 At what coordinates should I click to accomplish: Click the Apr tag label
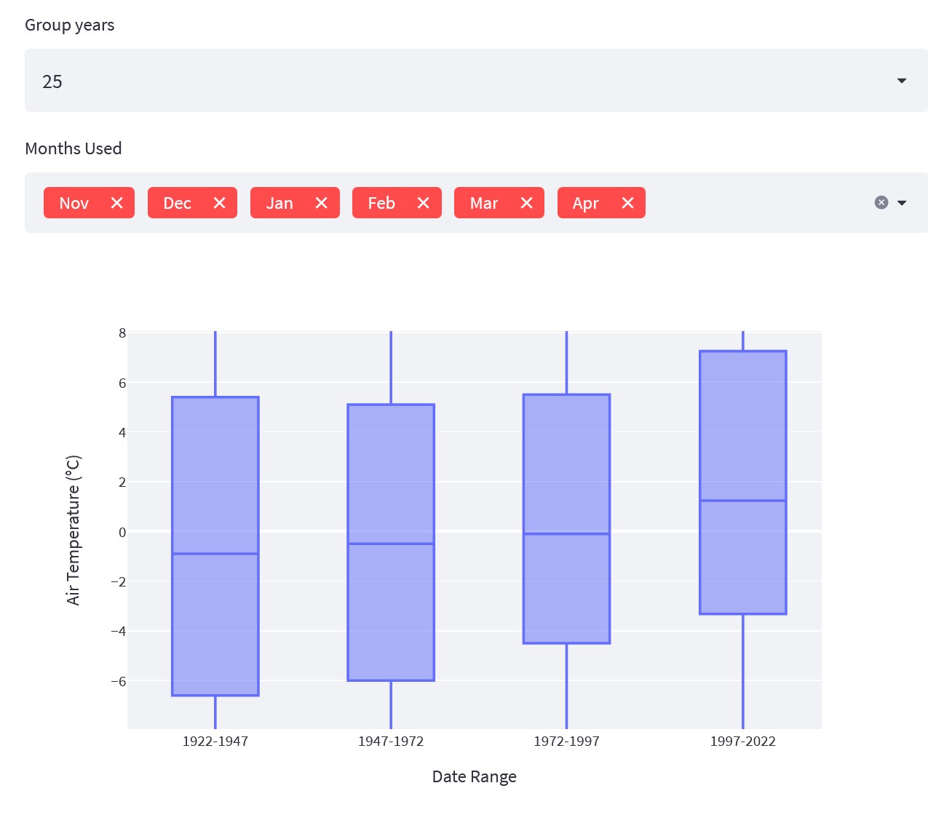(585, 203)
